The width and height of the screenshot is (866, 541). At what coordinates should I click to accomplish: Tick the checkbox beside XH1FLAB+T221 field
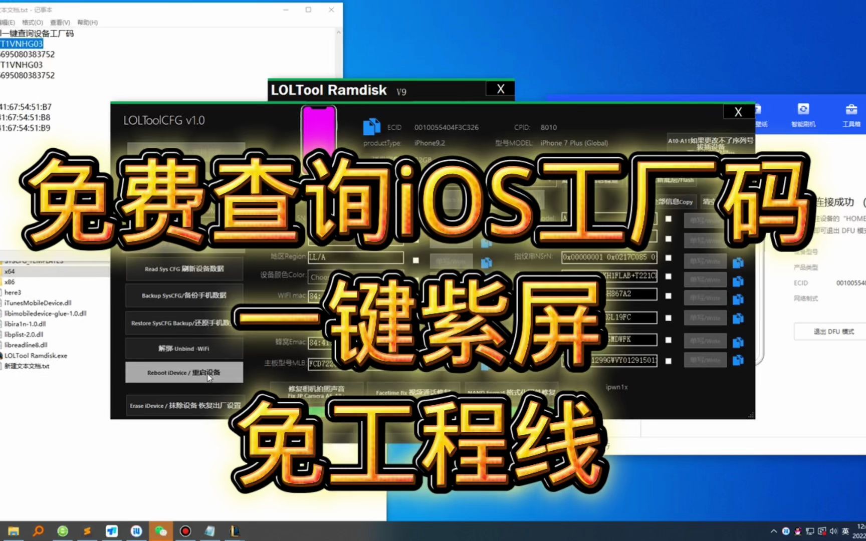click(668, 276)
